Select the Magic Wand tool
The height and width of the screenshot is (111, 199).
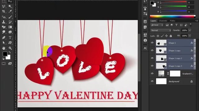point(10,6)
